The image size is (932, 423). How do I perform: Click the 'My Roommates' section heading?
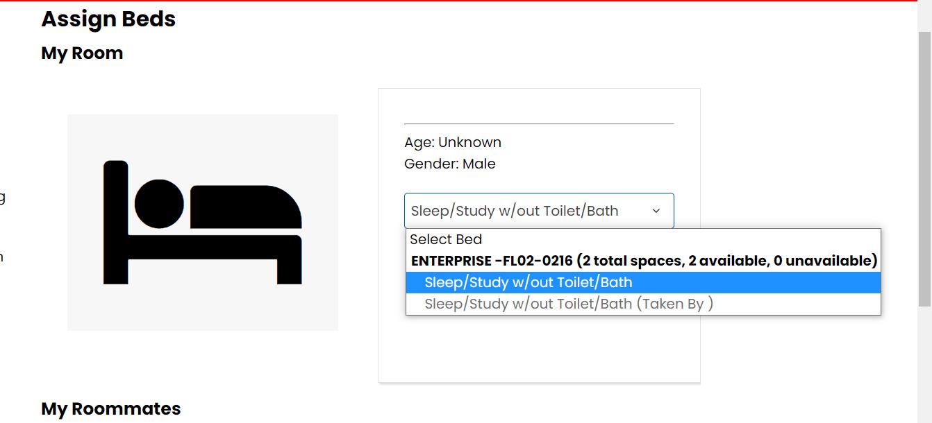111,408
